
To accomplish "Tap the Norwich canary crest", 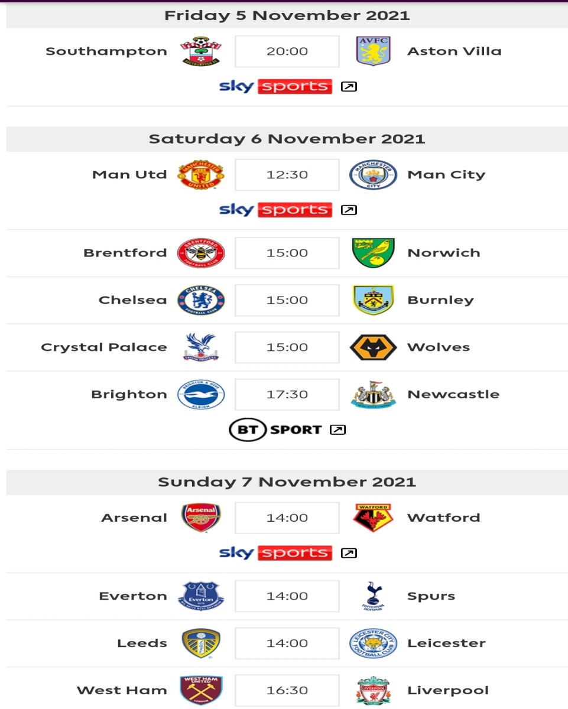I will coord(374,253).
